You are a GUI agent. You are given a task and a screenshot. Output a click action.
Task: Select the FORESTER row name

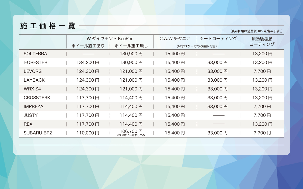coord(36,62)
